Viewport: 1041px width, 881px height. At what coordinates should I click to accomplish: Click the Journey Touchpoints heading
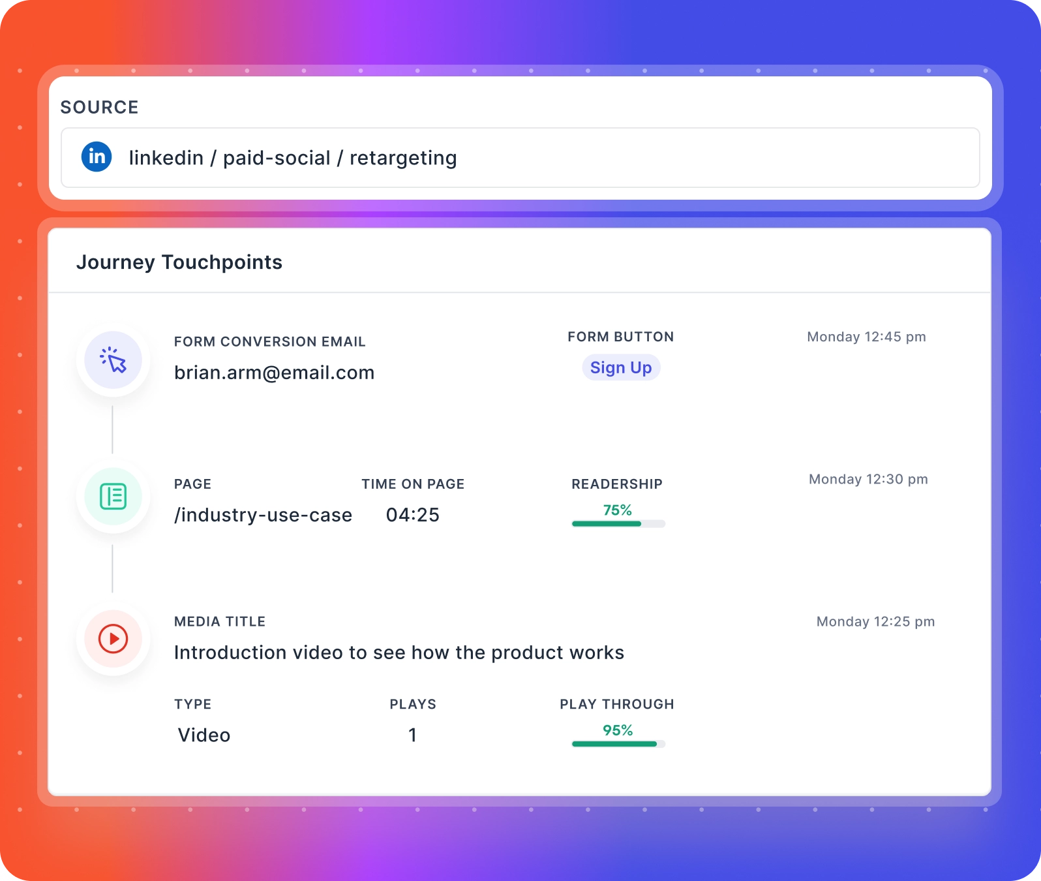click(x=179, y=262)
